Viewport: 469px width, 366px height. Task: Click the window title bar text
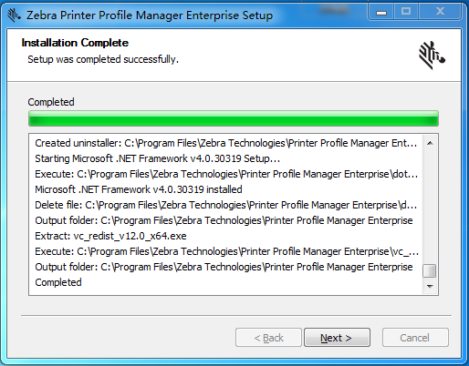point(150,15)
